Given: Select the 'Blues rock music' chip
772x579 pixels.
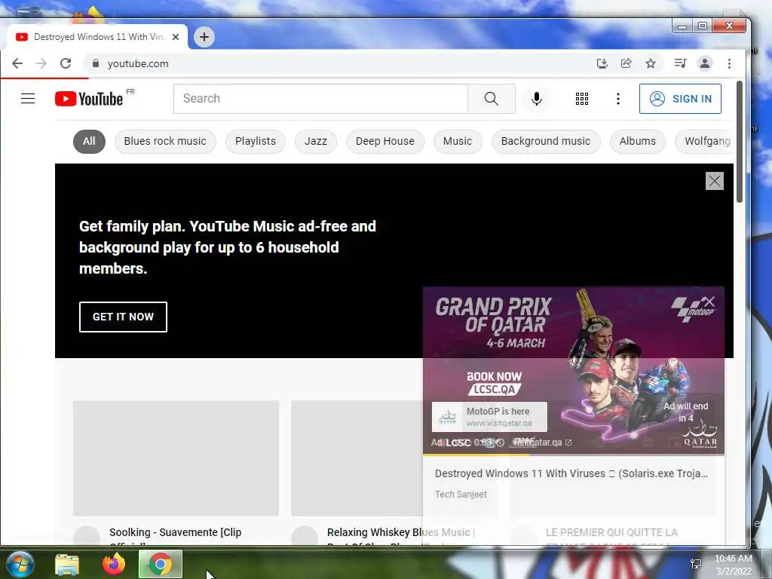Looking at the screenshot, I should coord(165,141).
